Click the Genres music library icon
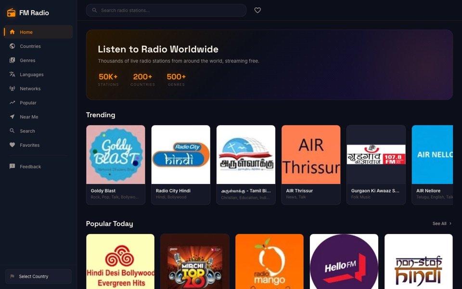 (12, 60)
